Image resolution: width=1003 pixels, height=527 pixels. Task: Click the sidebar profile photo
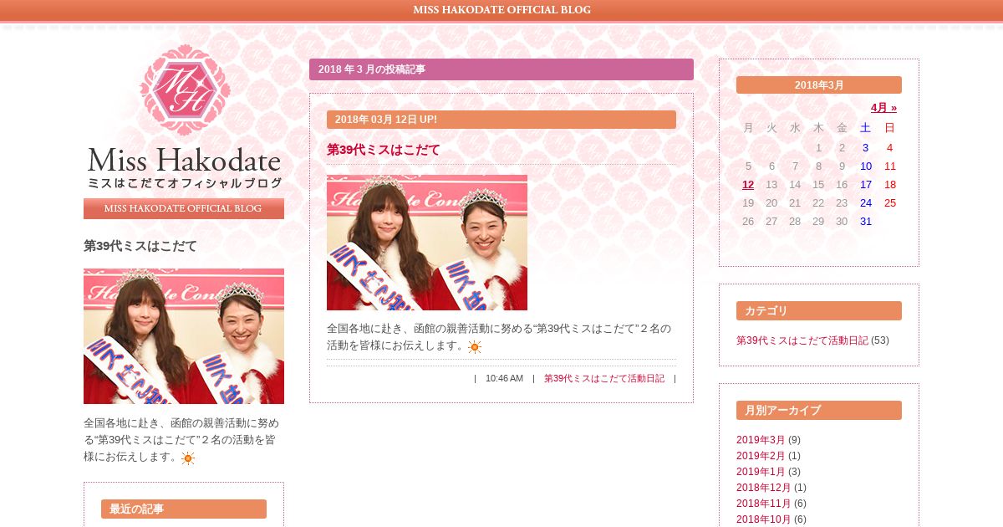[x=184, y=336]
